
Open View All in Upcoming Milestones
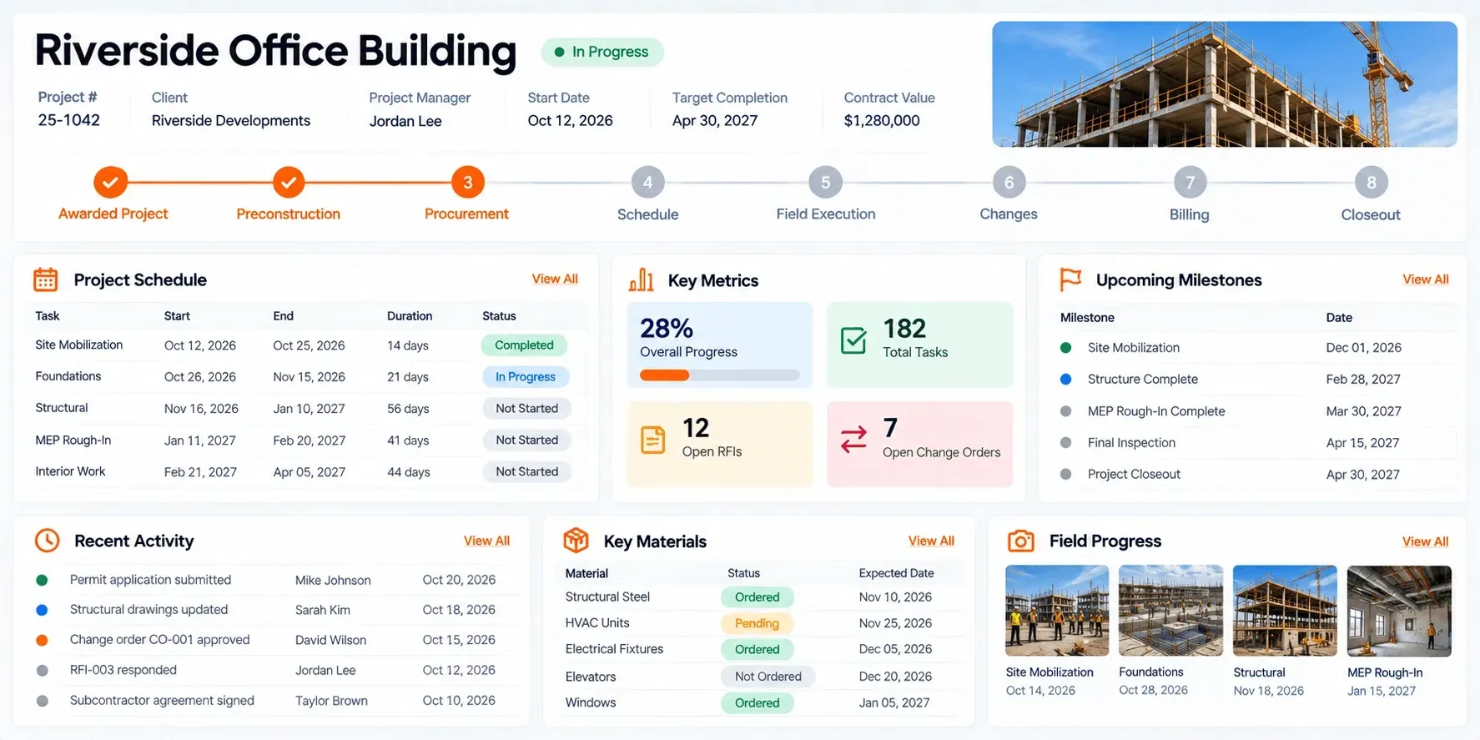pyautogui.click(x=1426, y=279)
